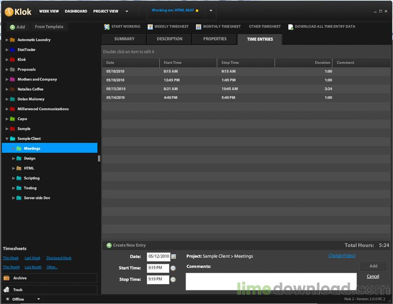
Task: Click the Automatic Laundry folder icon
Action: pyautogui.click(x=12, y=40)
